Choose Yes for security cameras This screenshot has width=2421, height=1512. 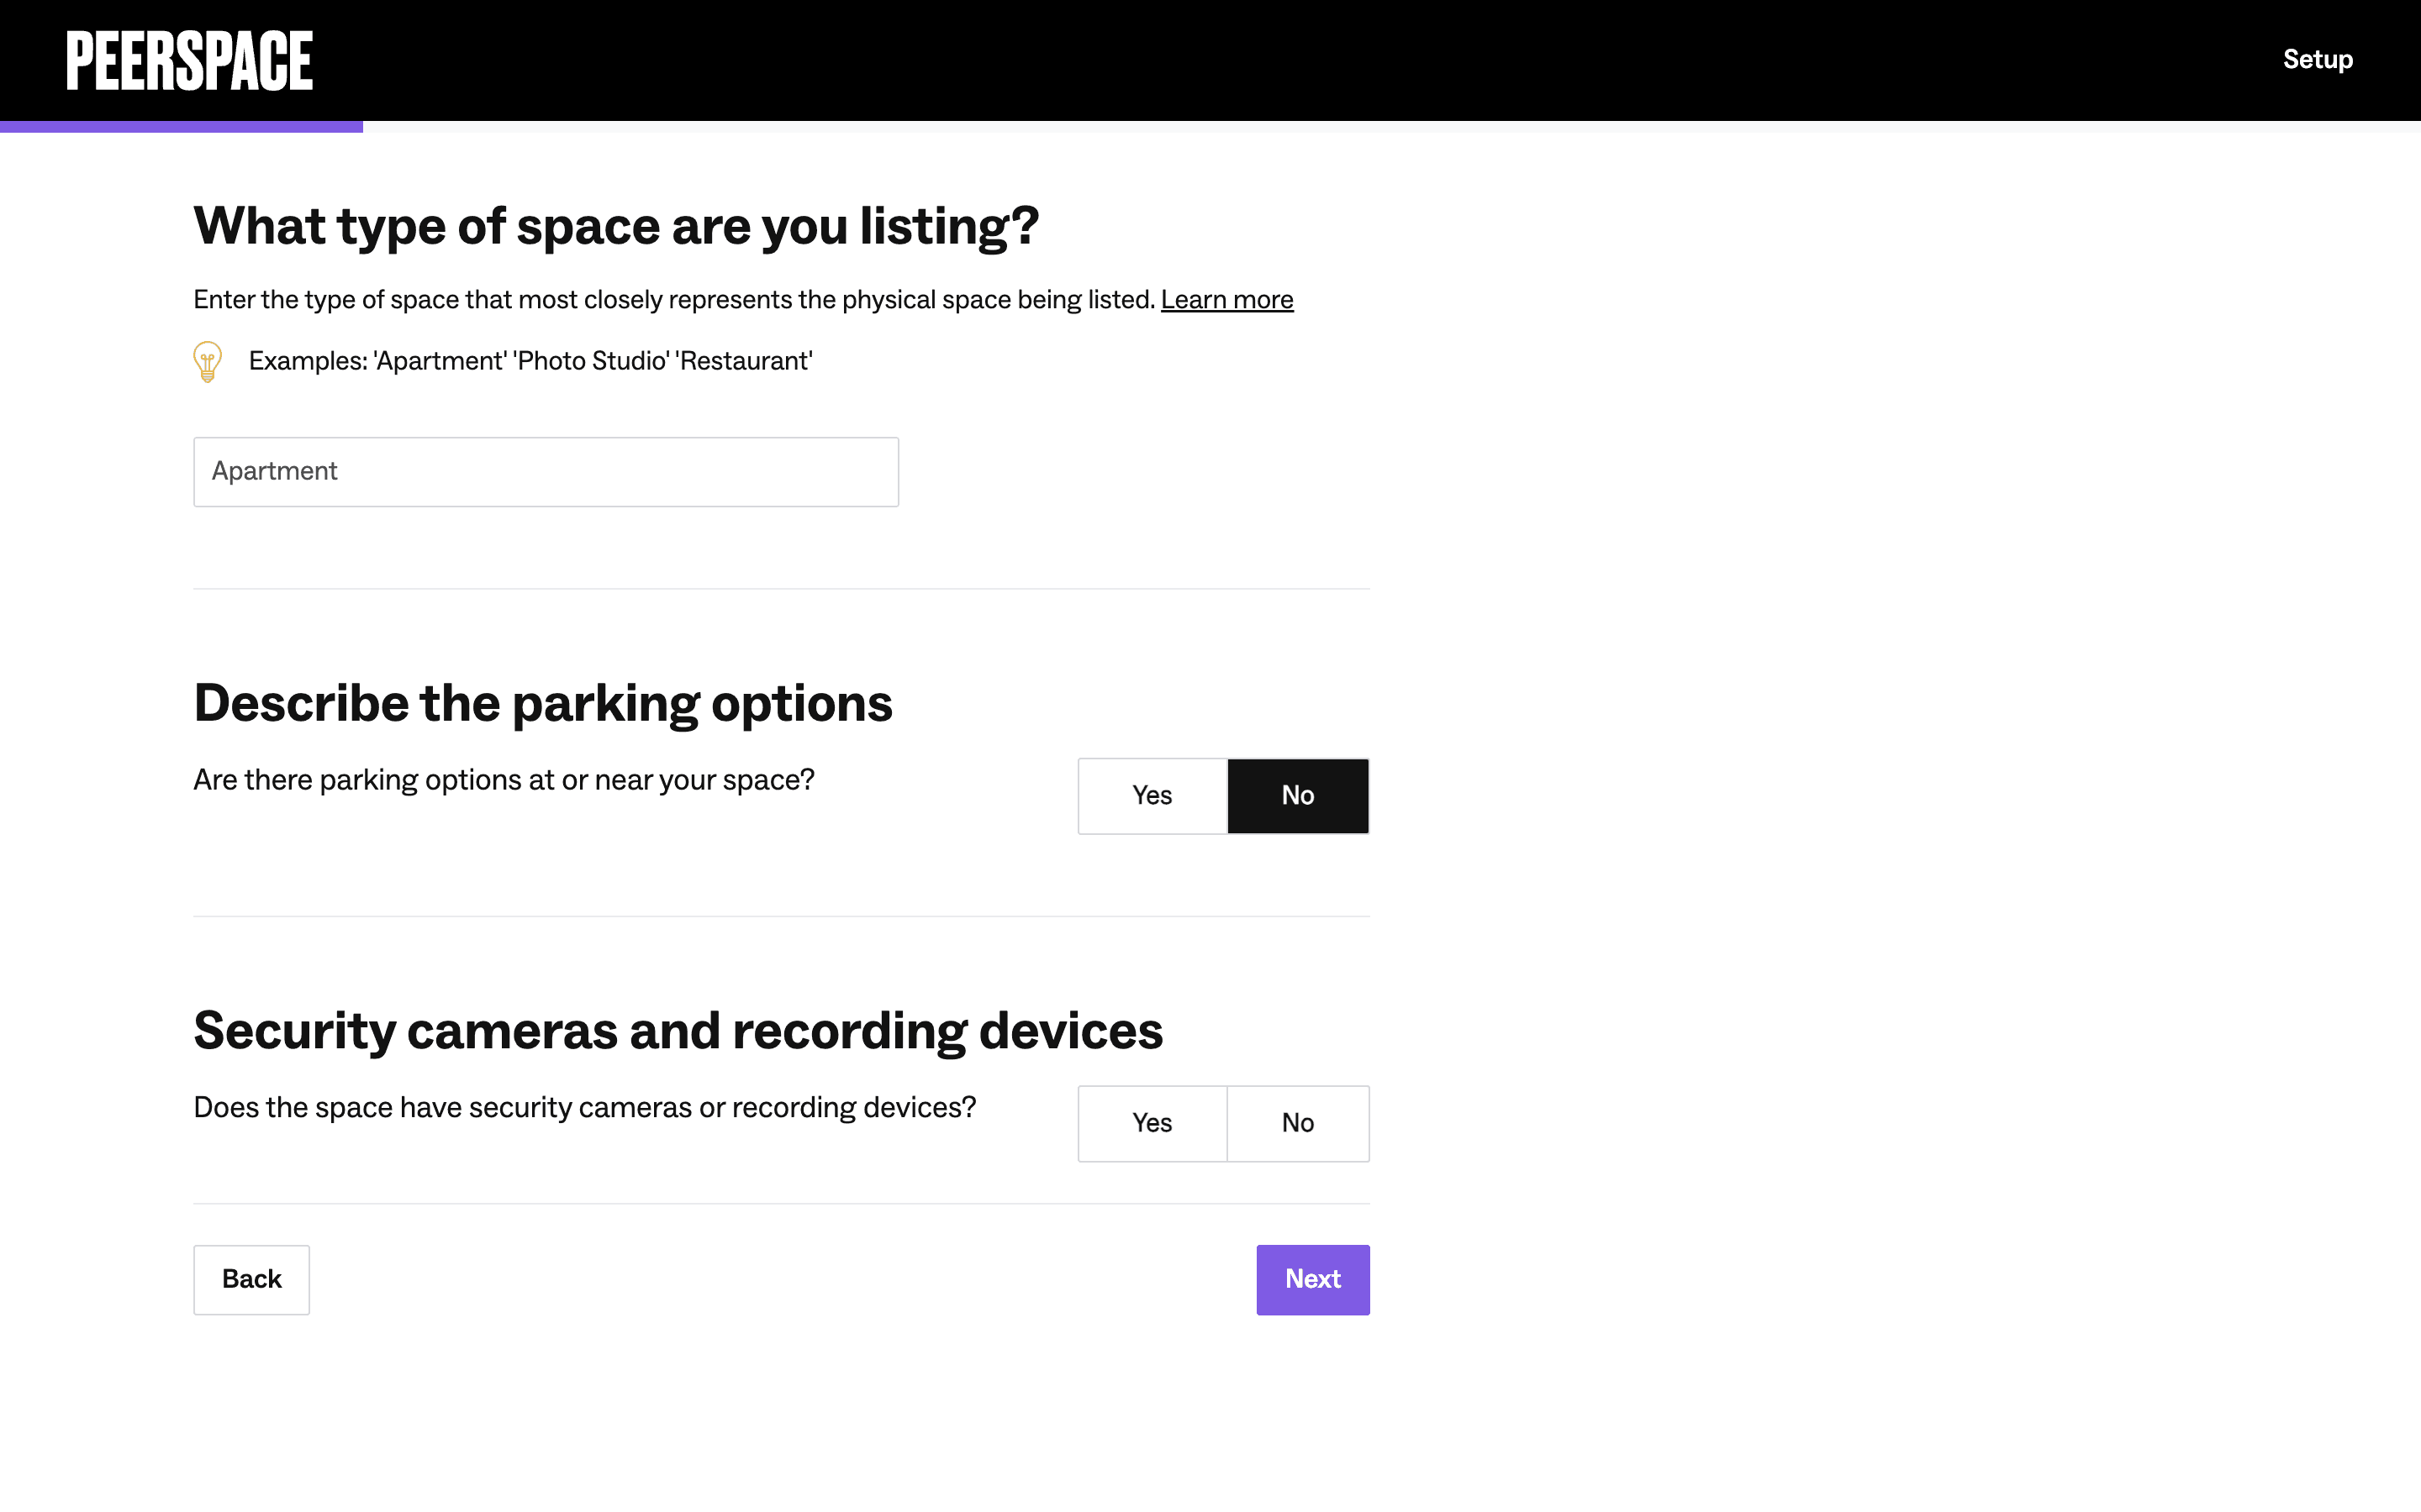pyautogui.click(x=1152, y=1123)
